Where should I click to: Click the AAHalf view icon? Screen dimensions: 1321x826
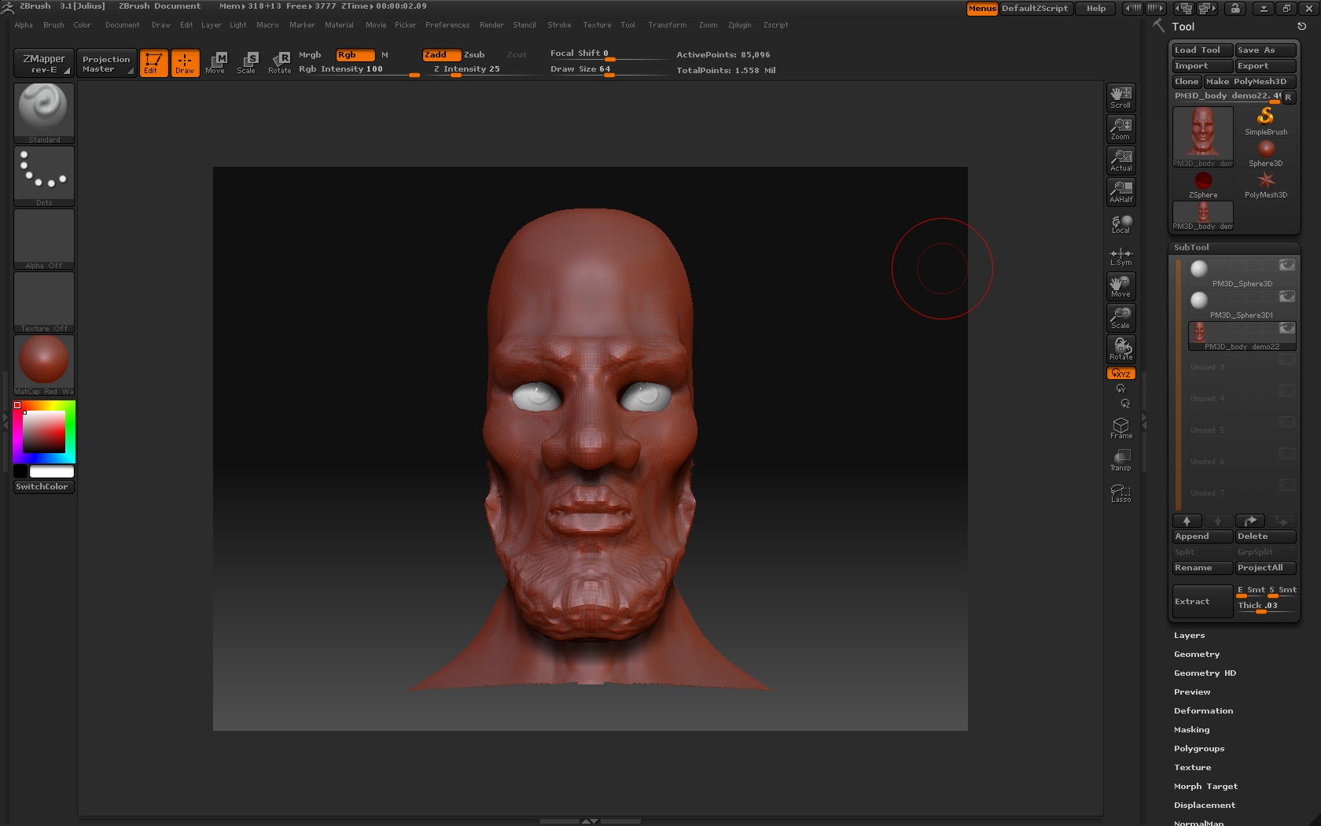tap(1120, 191)
